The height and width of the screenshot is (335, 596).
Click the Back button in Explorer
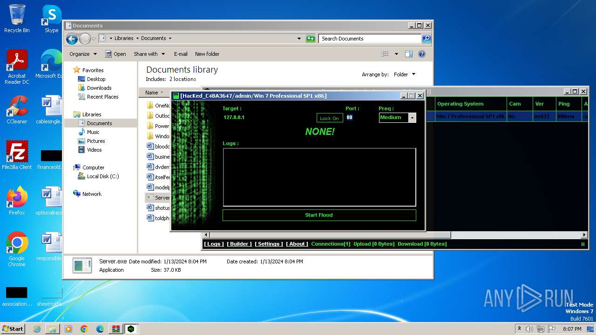pyautogui.click(x=72, y=39)
